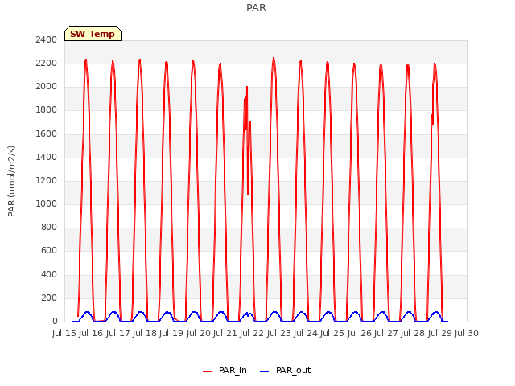Click the Jul 29 x-axis label
The height and width of the screenshot is (386, 515).
point(440,333)
